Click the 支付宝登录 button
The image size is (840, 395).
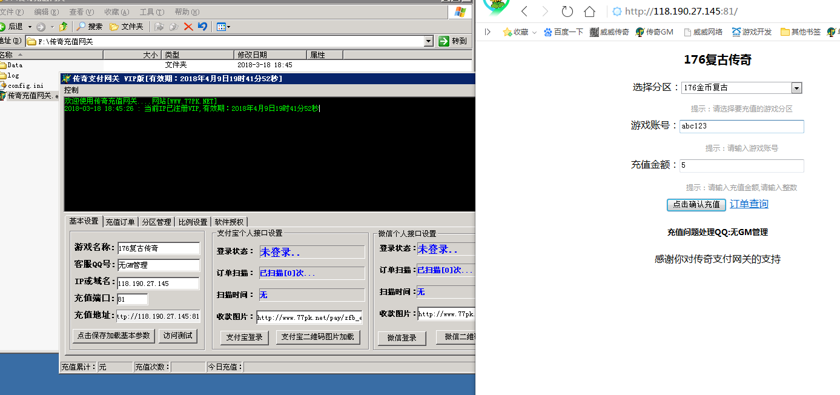(x=244, y=337)
